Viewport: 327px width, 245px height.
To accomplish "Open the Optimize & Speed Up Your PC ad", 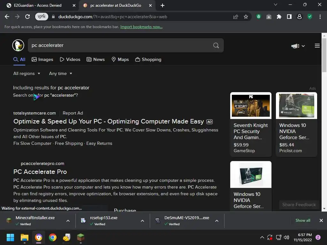I will (x=109, y=122).
